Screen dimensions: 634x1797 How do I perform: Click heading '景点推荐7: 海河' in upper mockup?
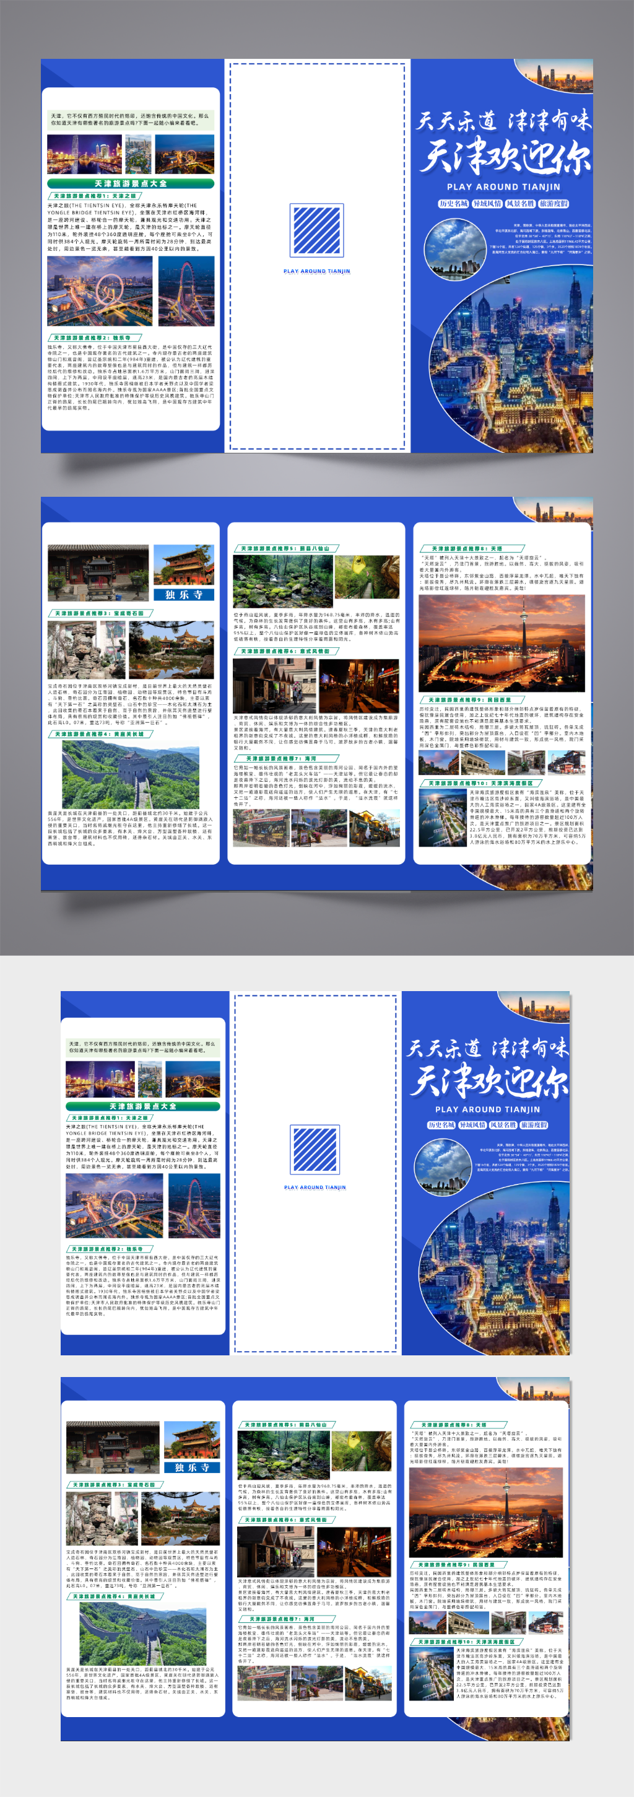point(286,758)
